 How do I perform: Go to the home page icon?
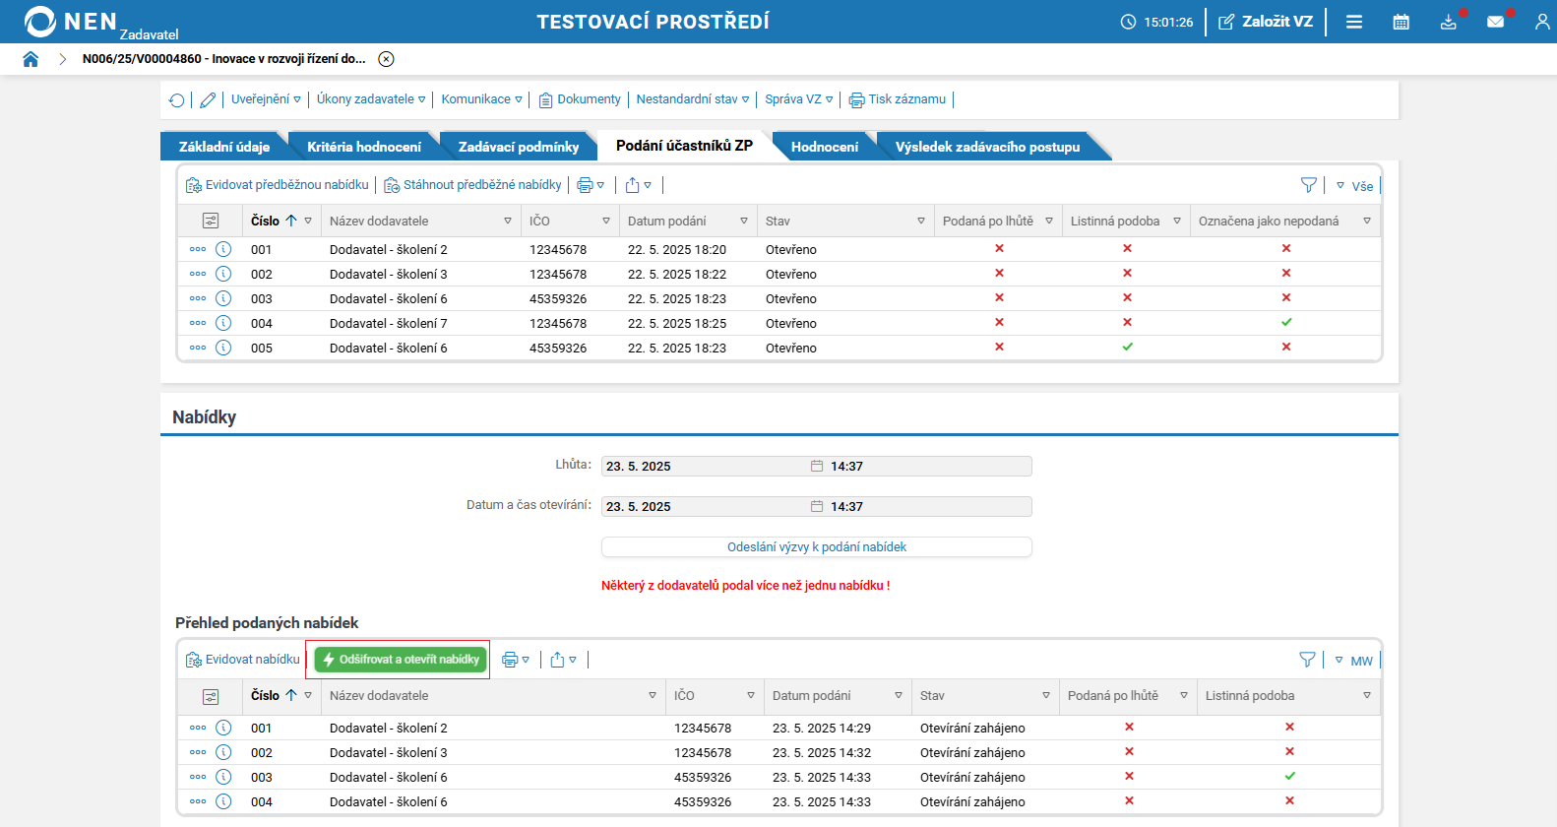pyautogui.click(x=31, y=59)
